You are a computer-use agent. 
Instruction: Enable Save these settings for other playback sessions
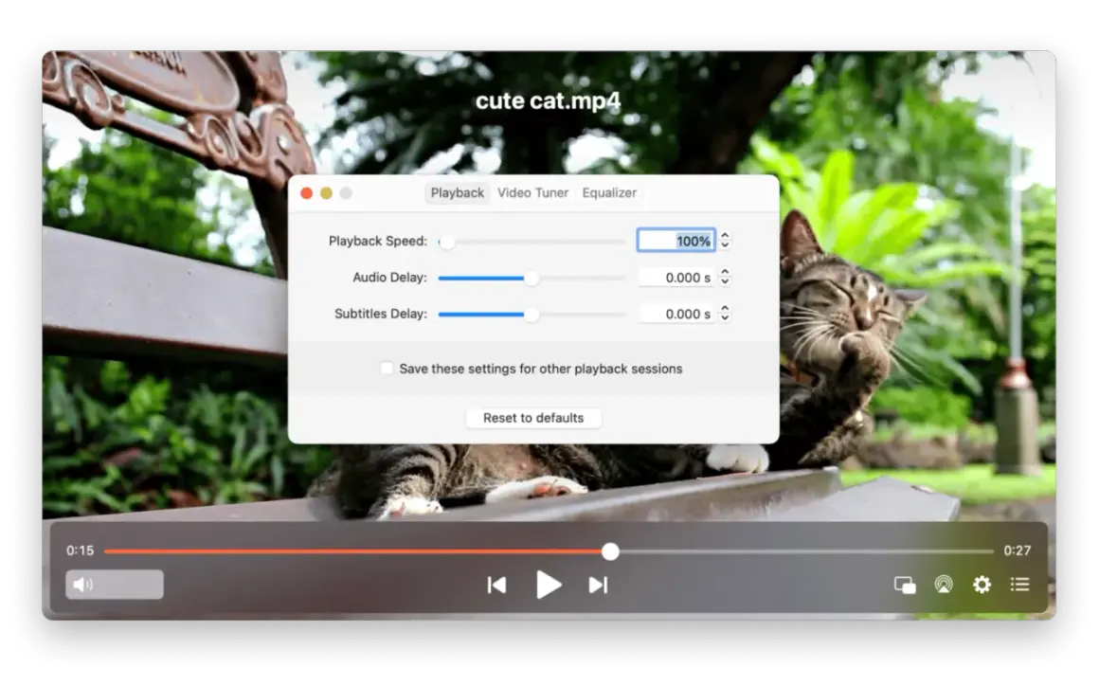(387, 368)
